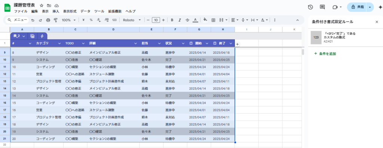Viewport: 383px width, 148px height.
Task: Click the 条件を追加 link
Action: (x=325, y=54)
